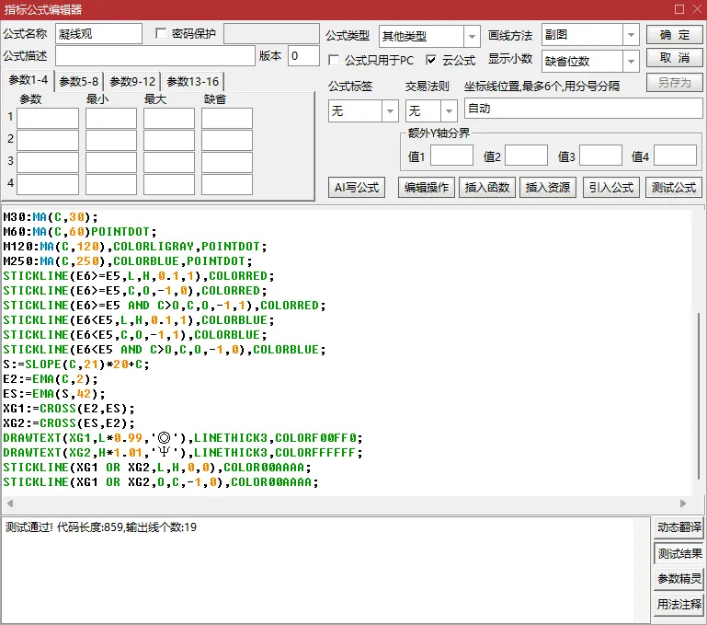This screenshot has height=625, width=707.
Task: Click scroll-right arrow of code editor
Action: pos(683,503)
